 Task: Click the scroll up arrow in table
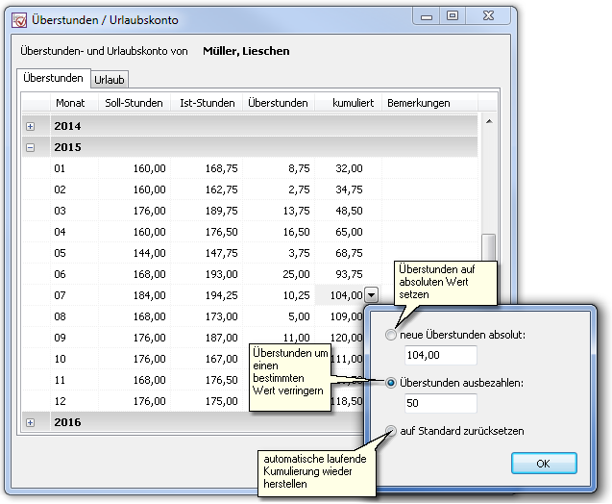point(488,121)
